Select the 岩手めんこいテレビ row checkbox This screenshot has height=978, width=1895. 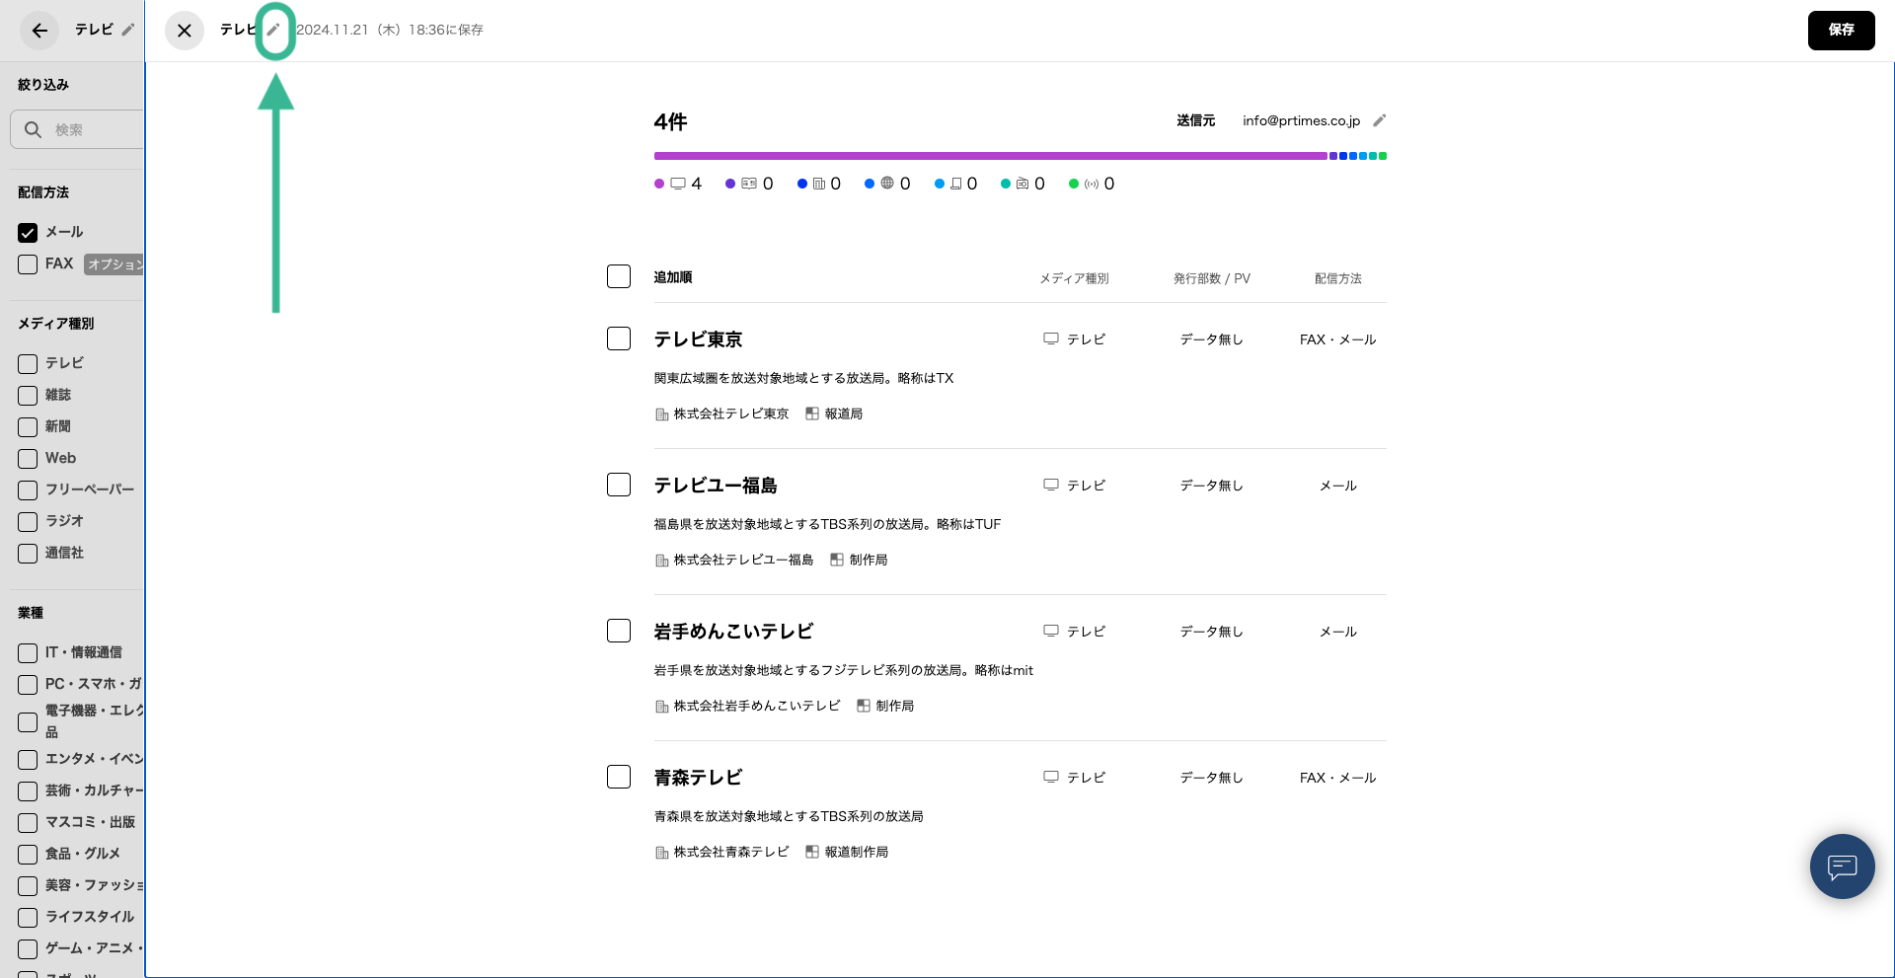(x=619, y=631)
